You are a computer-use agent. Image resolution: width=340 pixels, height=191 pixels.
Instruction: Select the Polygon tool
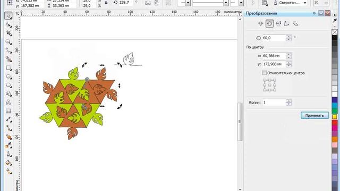click(x=8, y=85)
